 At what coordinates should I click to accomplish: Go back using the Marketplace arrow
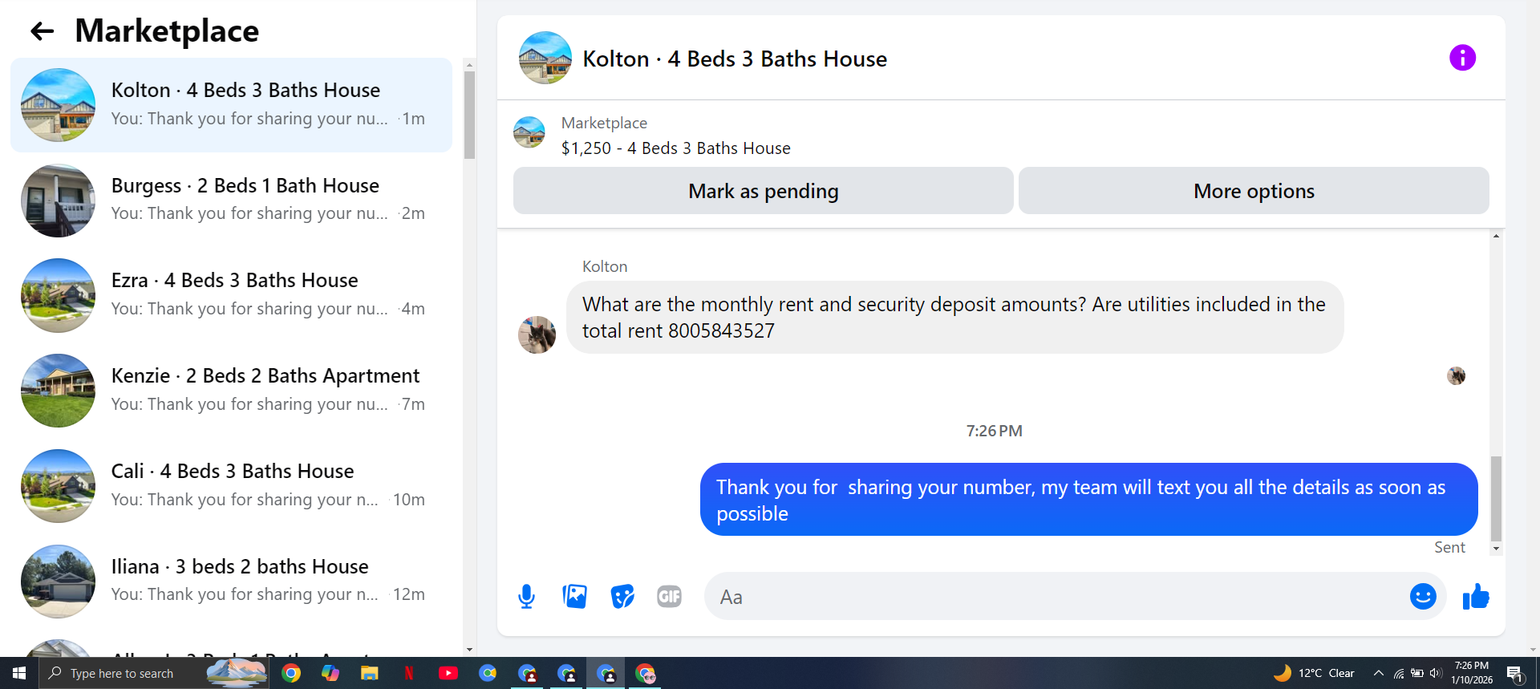tap(42, 31)
